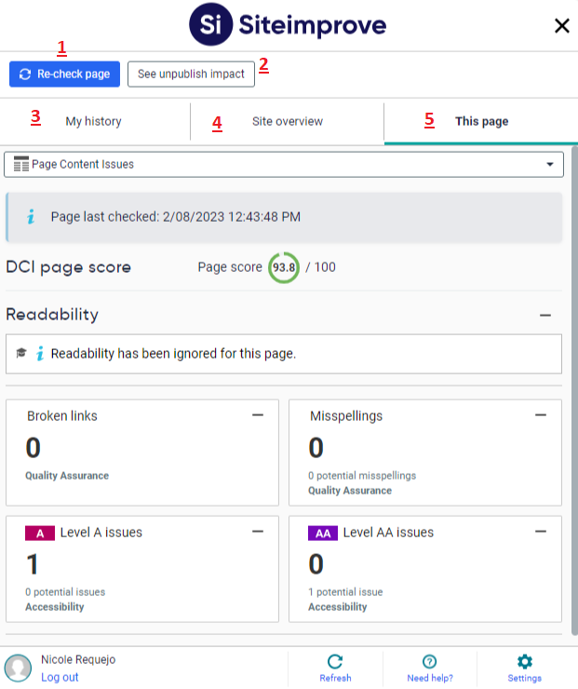578x689 pixels.
Task: Open the Site overview tab
Action: (288, 121)
